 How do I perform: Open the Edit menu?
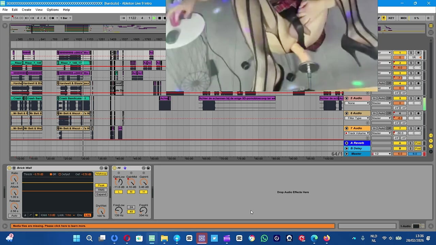tap(15, 10)
